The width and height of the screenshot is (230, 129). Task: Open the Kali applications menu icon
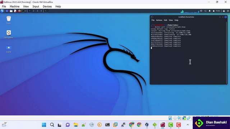(2, 11)
